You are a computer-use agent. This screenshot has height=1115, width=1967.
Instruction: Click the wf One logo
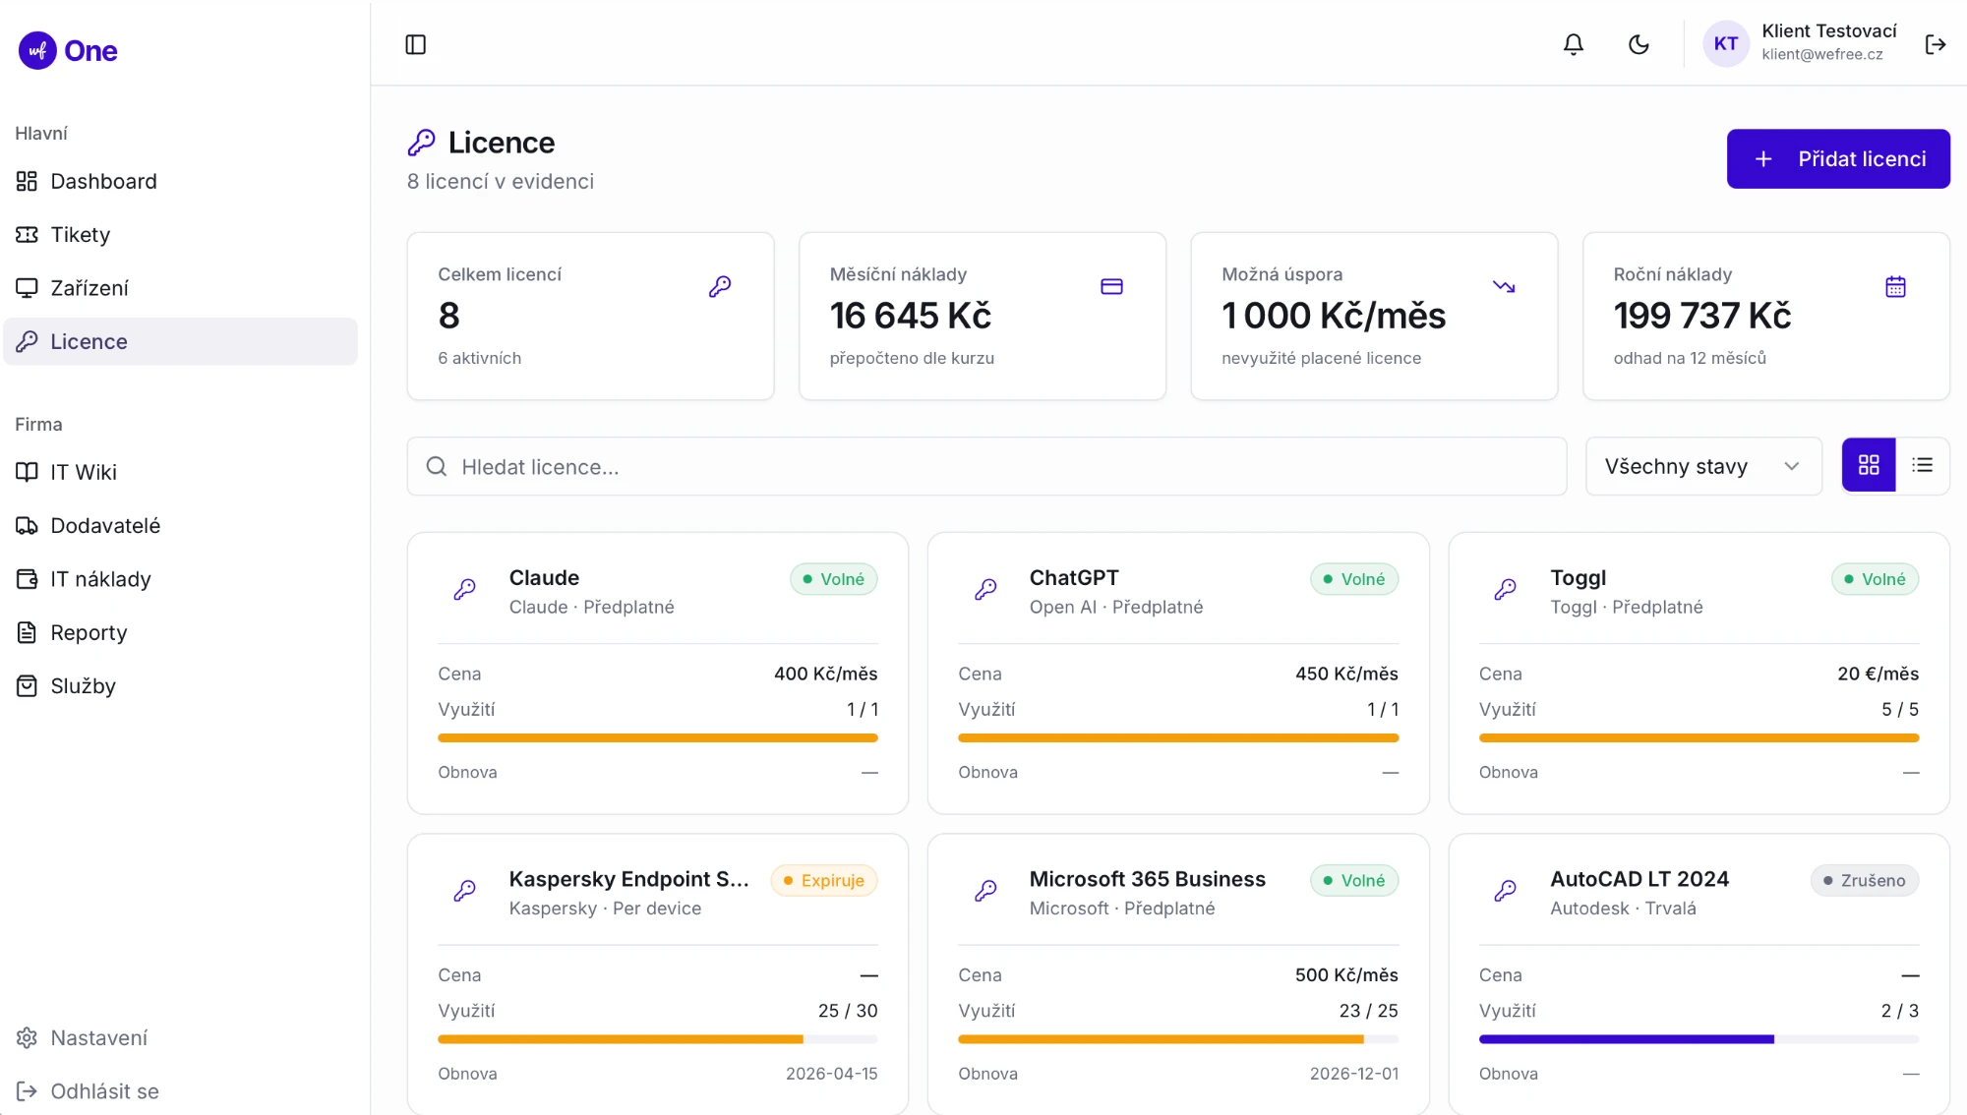pos(68,50)
